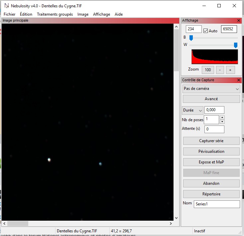
Task: Click the horizontal scrollbar right arrow
Action: (x=171, y=224)
